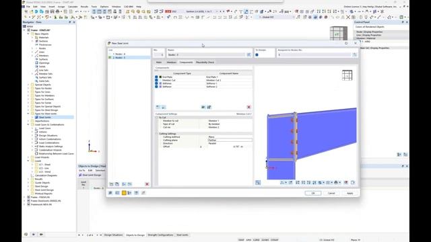Click the move component down icon
Screen dimensions: 431x242
click(x=163, y=107)
